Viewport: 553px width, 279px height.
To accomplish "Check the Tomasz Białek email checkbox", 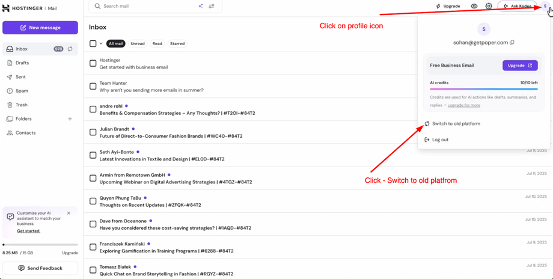I will pos(93,270).
